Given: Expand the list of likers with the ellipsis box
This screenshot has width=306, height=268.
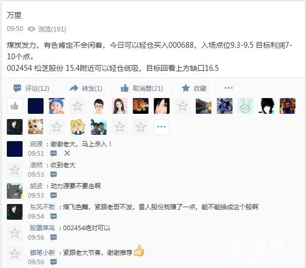Looking at the screenshot, I should (161, 127).
